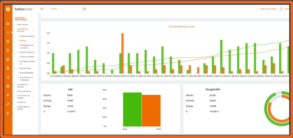Toggle the hamburger menu button
This screenshot has width=293, height=138.
click(42, 9)
